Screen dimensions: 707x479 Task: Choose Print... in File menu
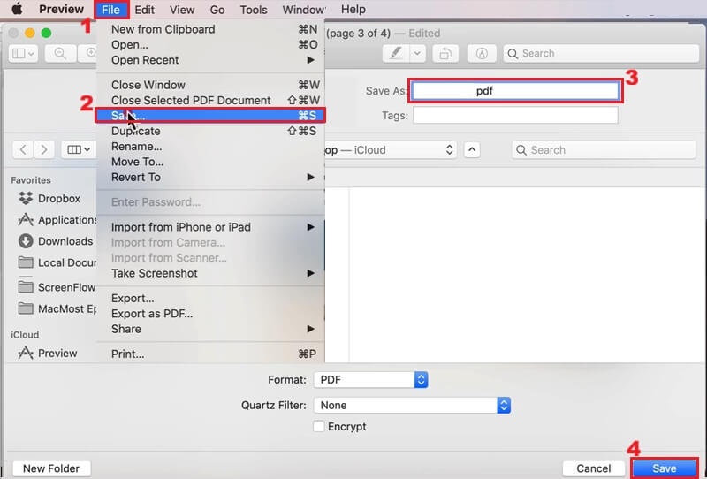point(210,354)
